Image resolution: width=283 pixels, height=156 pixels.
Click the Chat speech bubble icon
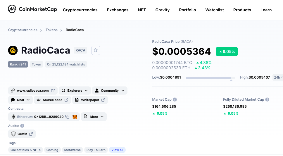coord(13,100)
